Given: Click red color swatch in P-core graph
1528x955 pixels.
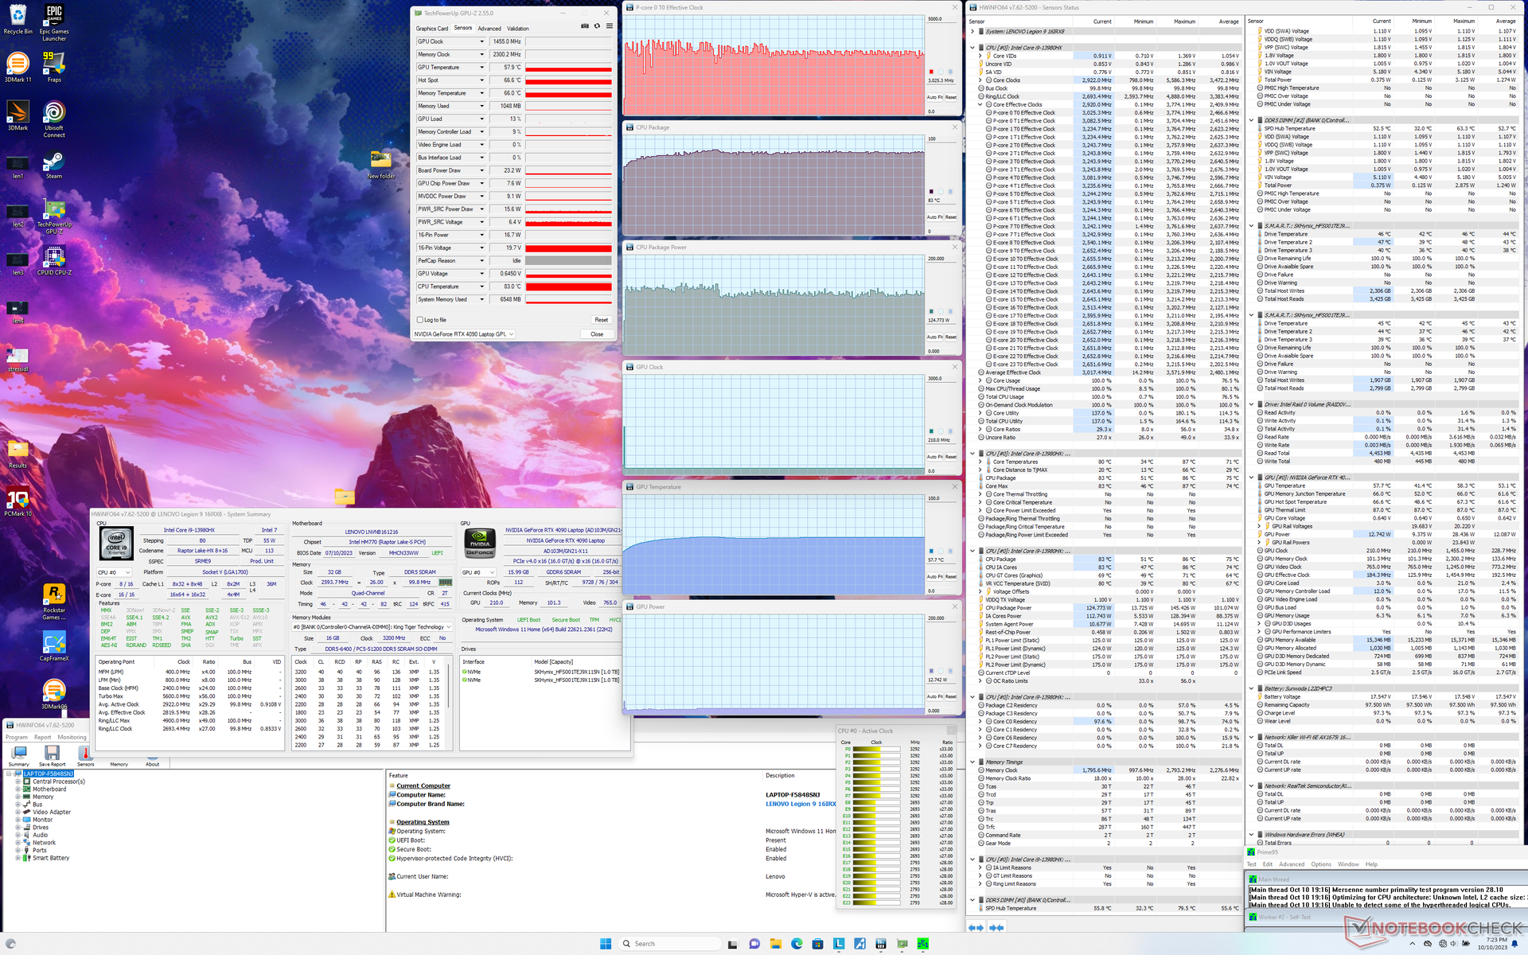Looking at the screenshot, I should (x=931, y=72).
